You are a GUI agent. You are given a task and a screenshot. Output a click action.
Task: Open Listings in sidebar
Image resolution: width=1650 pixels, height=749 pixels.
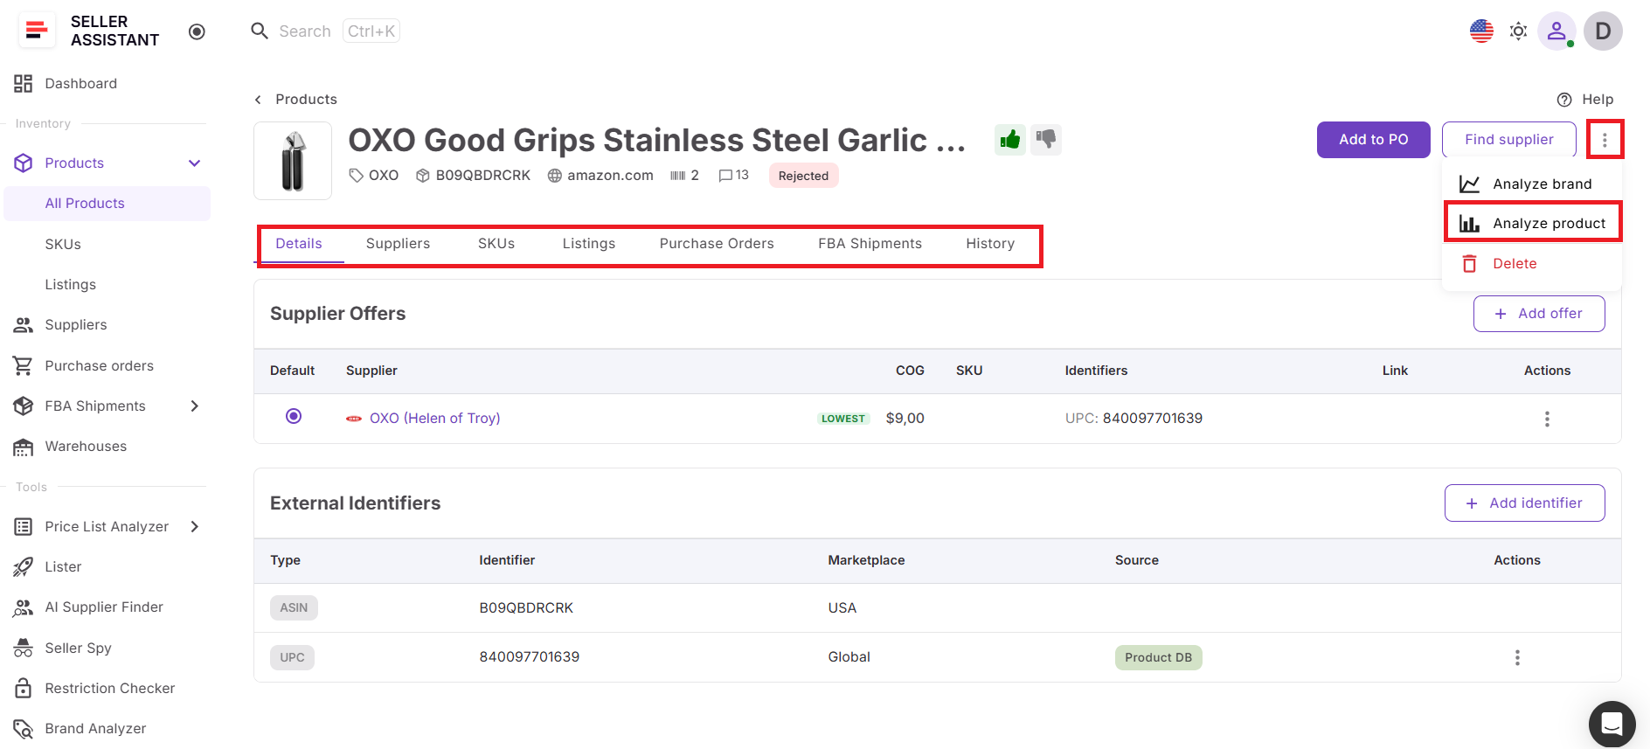[70, 284]
